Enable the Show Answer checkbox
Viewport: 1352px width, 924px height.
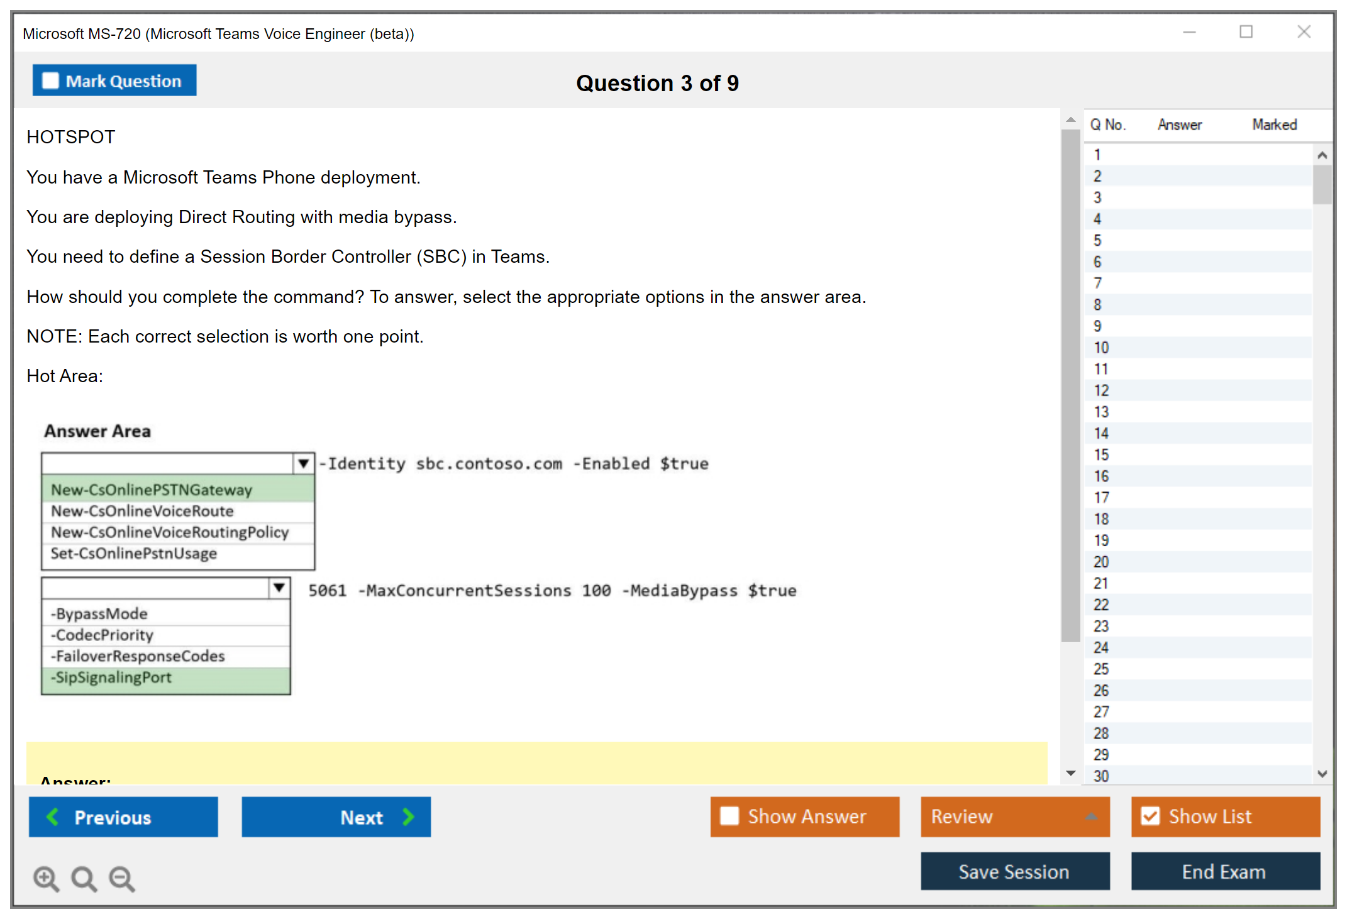729,816
